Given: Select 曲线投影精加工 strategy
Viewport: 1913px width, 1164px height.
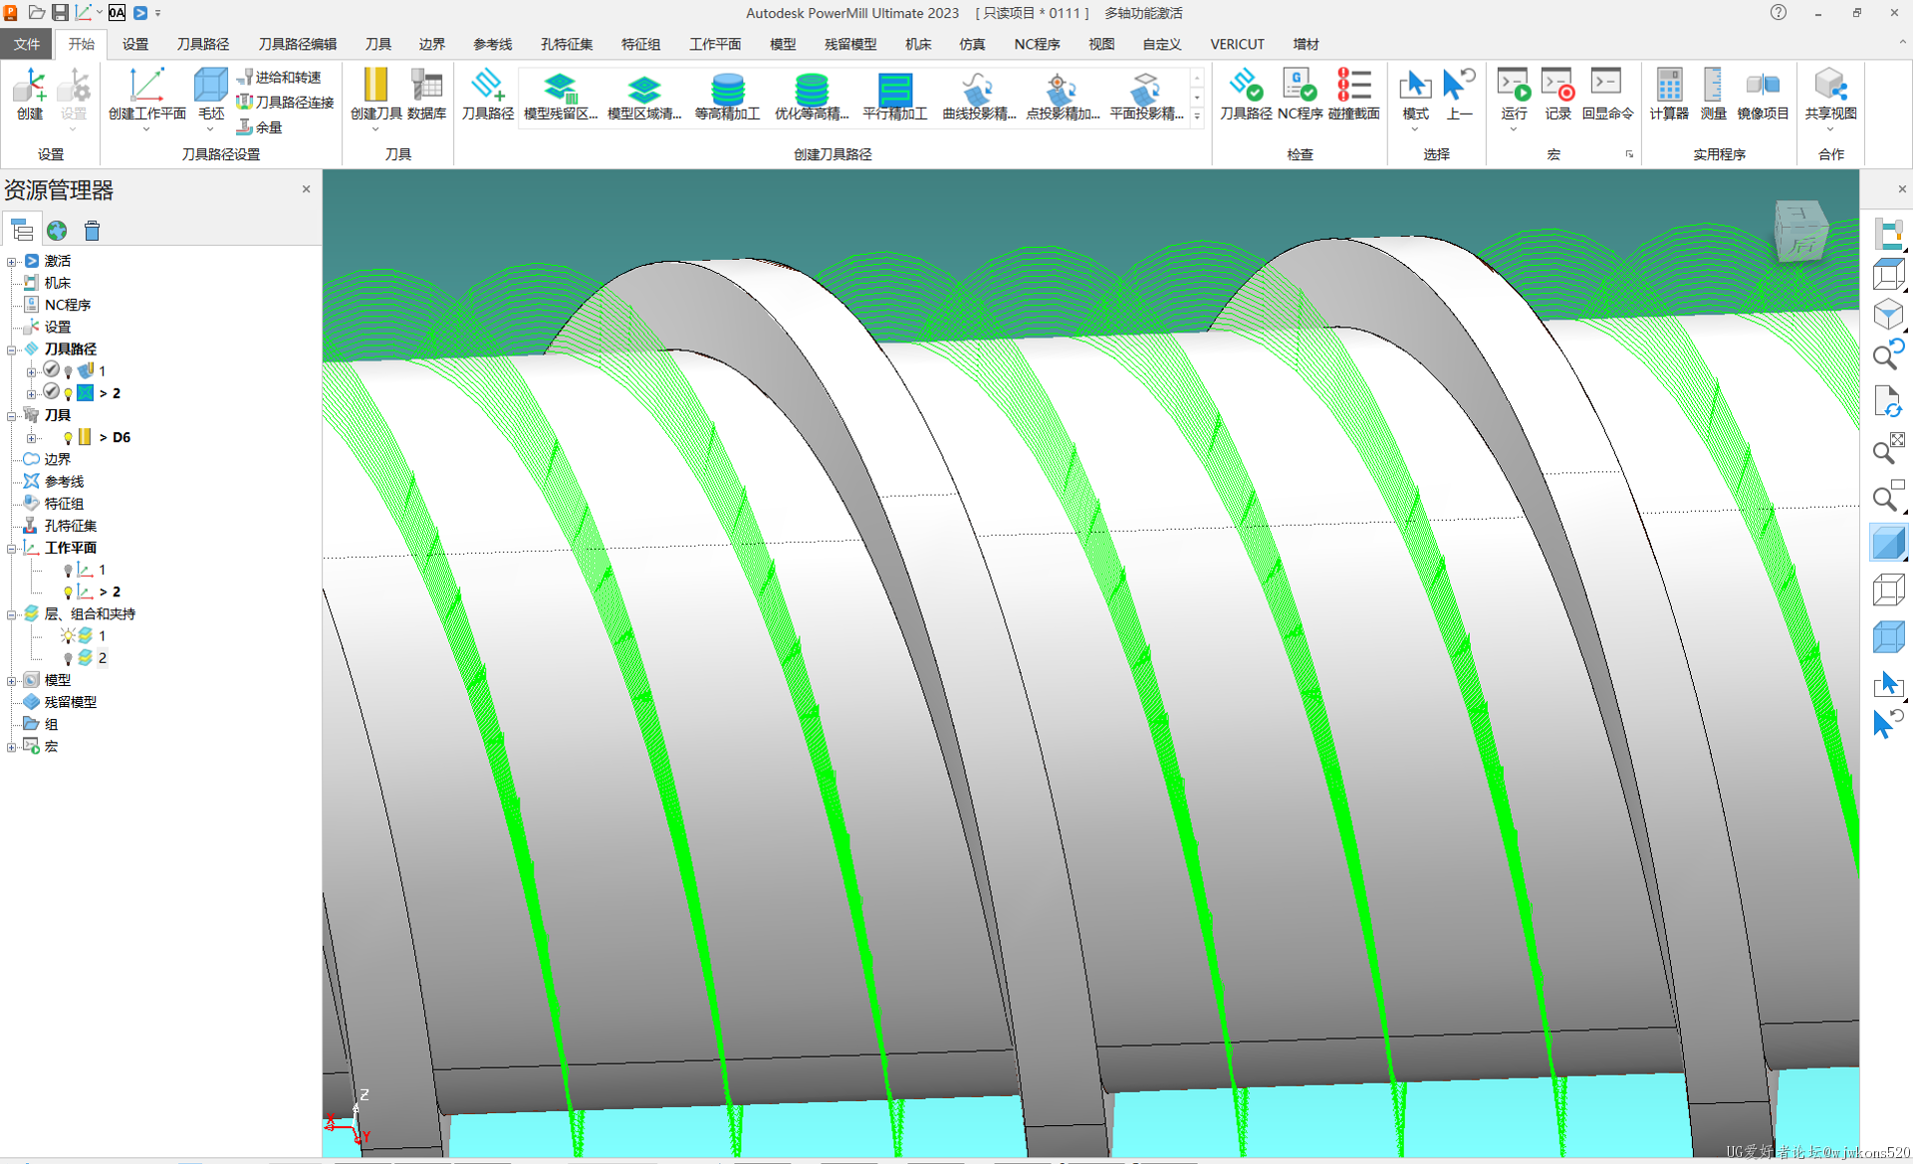Looking at the screenshot, I should (x=979, y=95).
